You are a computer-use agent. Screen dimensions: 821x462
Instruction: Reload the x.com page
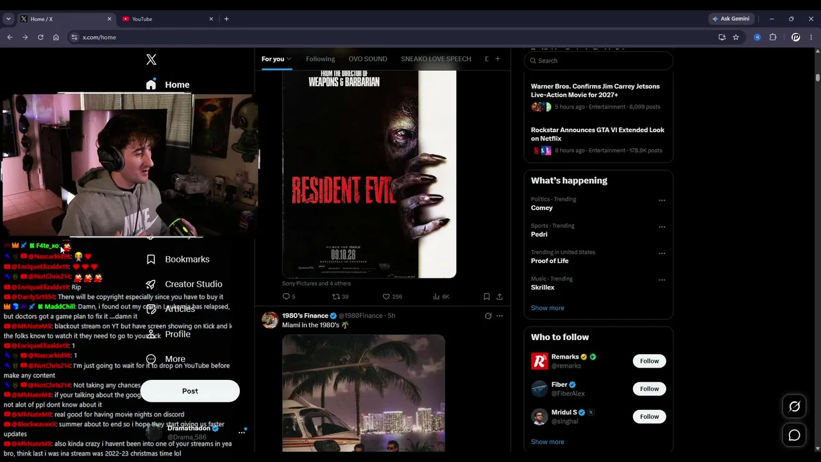coord(40,37)
